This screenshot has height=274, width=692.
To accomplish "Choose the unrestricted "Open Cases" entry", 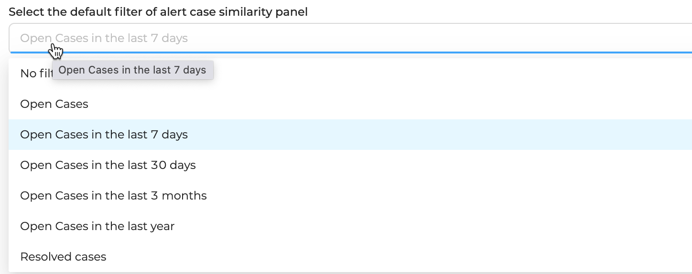I will (x=350, y=104).
